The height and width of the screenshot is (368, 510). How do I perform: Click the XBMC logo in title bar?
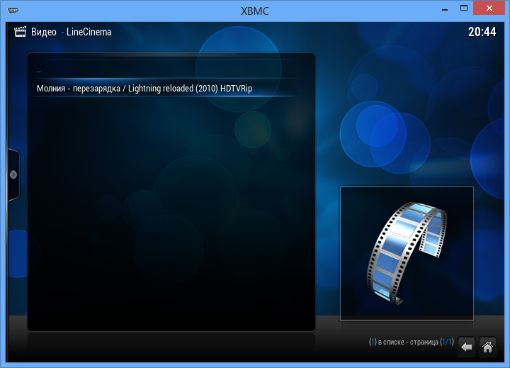pos(13,10)
